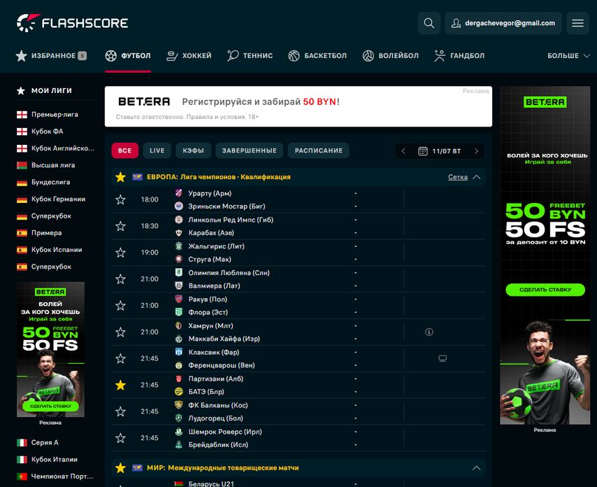Image resolution: width=597 pixels, height=487 pixels.
Task: Open the Партизани (Алб) team name
Action: pos(215,379)
